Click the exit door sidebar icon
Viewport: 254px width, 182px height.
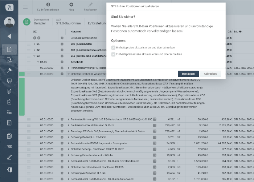[9, 170]
